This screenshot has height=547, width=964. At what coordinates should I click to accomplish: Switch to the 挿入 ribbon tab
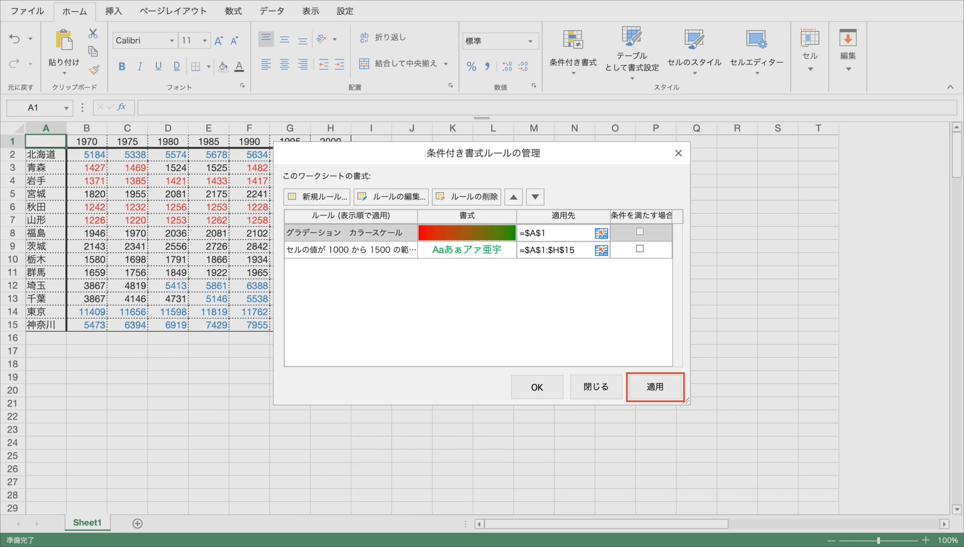tap(113, 11)
